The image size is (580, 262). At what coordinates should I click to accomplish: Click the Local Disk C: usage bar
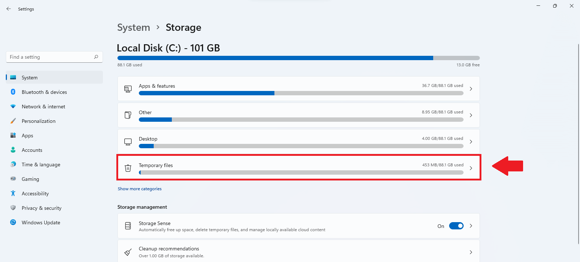tap(298, 58)
